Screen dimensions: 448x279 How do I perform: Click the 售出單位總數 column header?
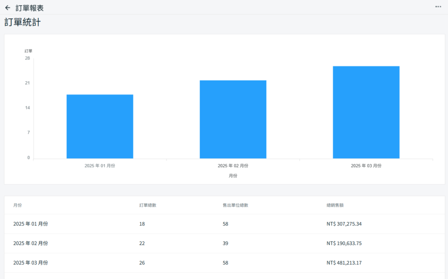(x=235, y=205)
